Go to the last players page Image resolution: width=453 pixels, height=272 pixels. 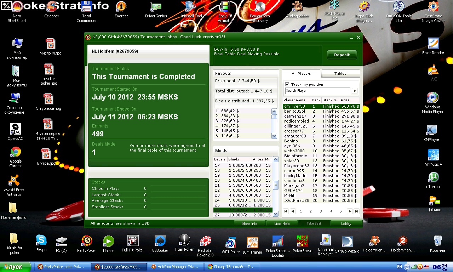[x=356, y=211]
